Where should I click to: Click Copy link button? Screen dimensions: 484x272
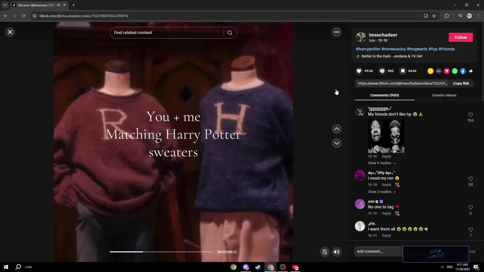[x=461, y=83]
